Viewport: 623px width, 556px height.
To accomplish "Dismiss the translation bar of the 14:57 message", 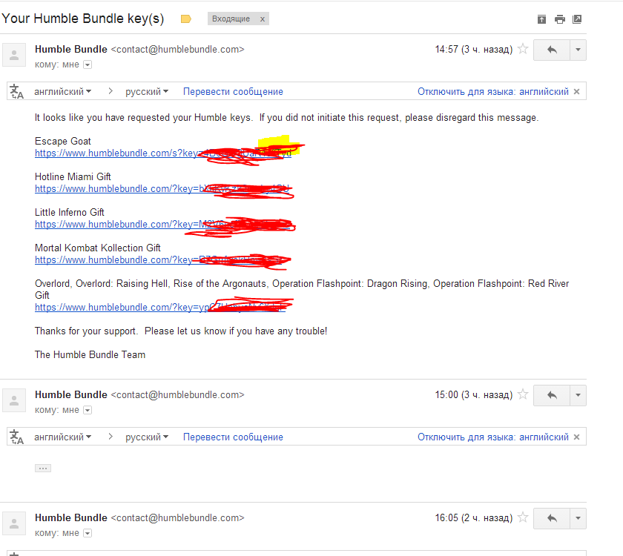I will (577, 92).
